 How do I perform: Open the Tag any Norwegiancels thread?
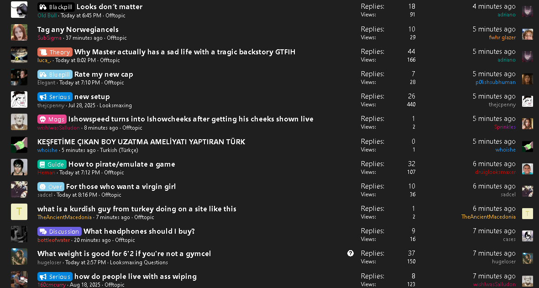click(x=78, y=29)
